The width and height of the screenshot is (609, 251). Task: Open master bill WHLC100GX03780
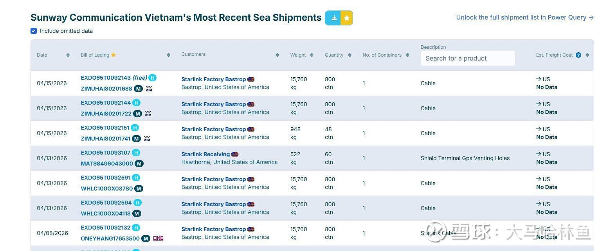tap(106, 189)
